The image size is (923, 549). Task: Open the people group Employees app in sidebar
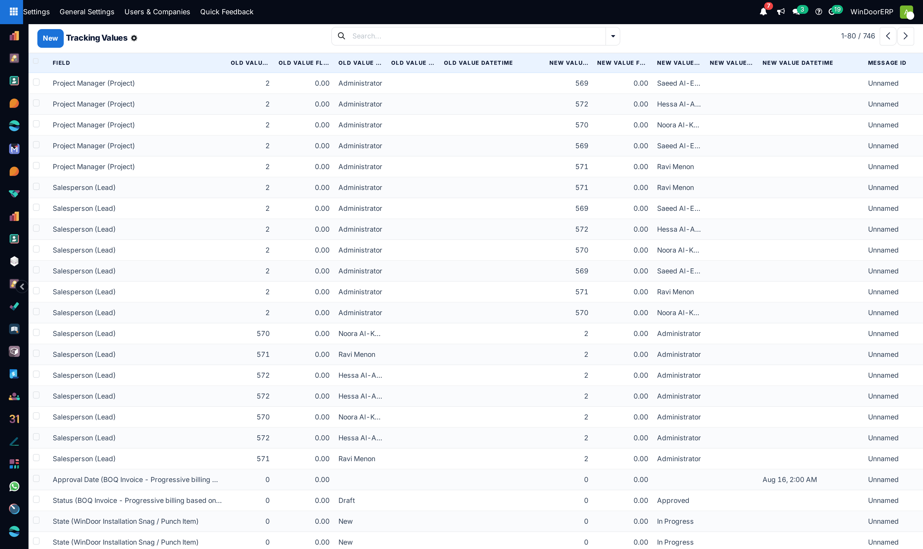[x=14, y=397]
